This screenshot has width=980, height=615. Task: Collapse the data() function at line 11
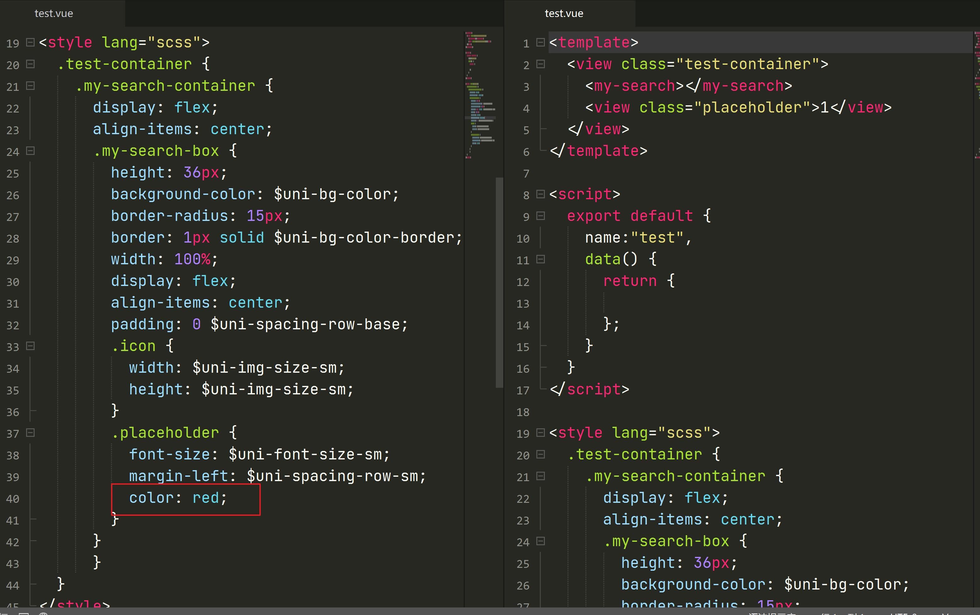tap(540, 259)
